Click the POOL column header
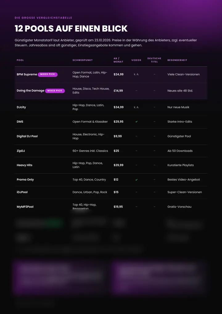The image size is (222, 314). [x=20, y=60]
